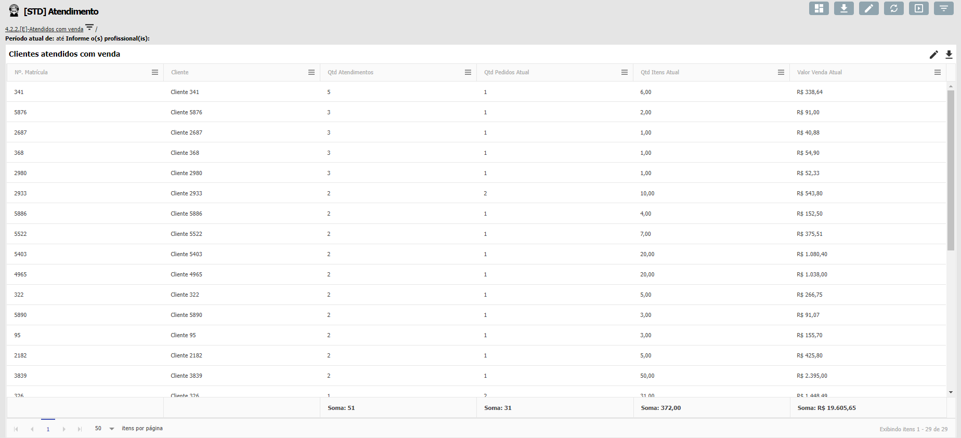Open the '4.2.2.[E]-Atendidos com venda' breadcrumb link
961x438 pixels.
(x=44, y=29)
